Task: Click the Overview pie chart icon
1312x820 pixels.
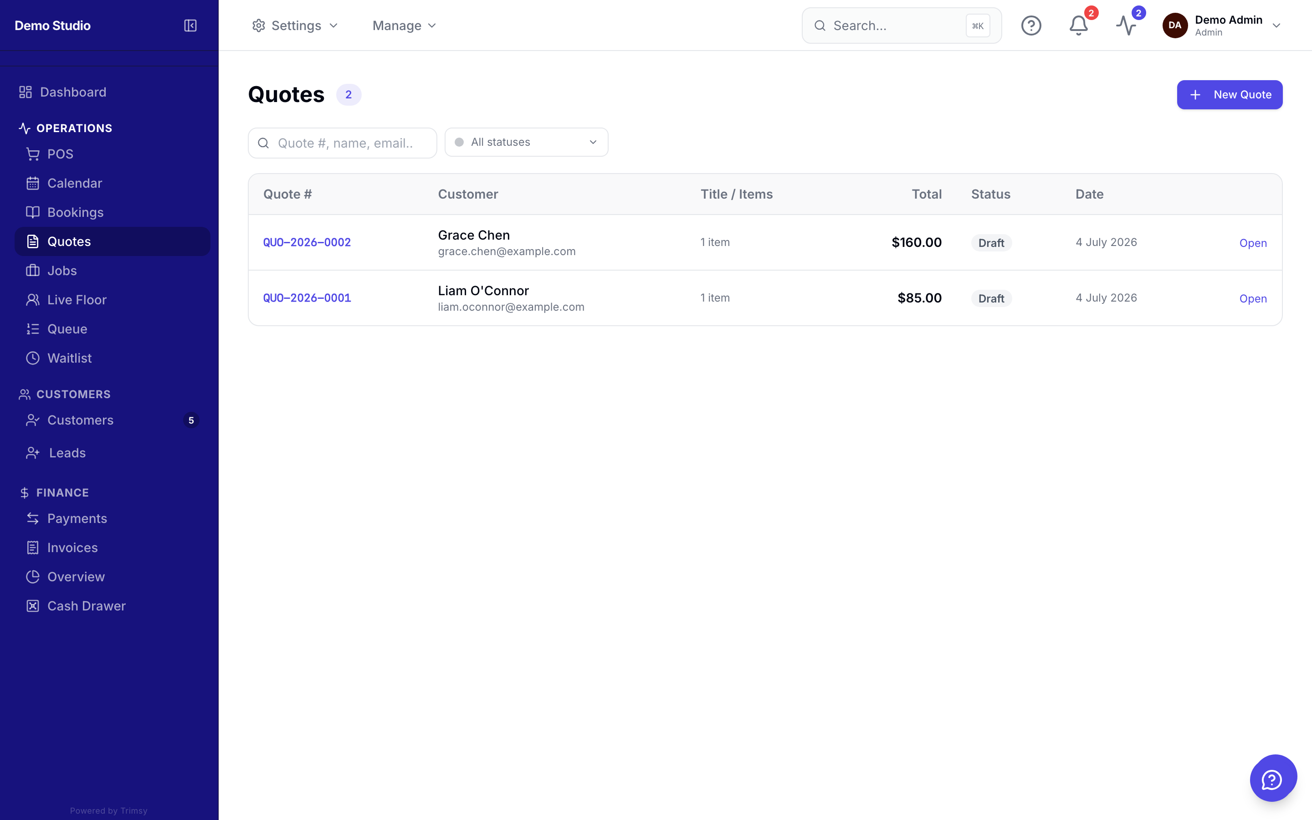Action: (x=32, y=576)
